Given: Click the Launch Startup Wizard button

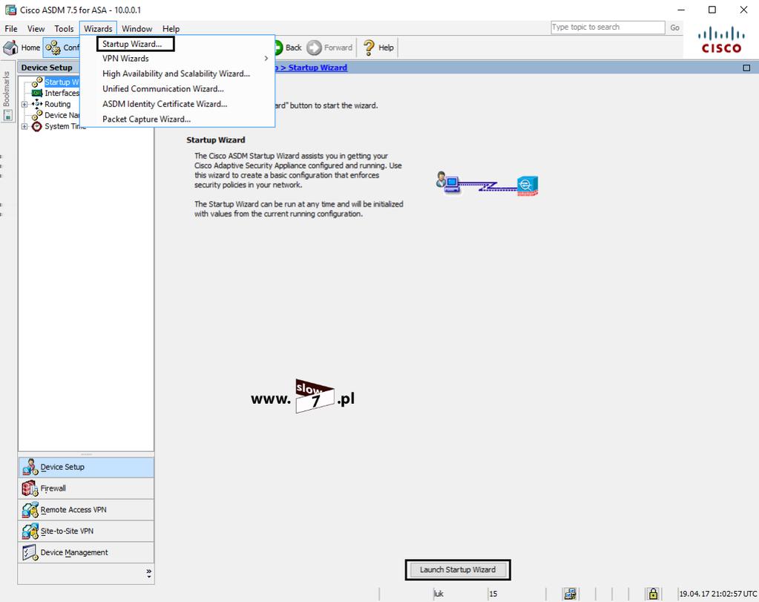Looking at the screenshot, I should tap(458, 569).
